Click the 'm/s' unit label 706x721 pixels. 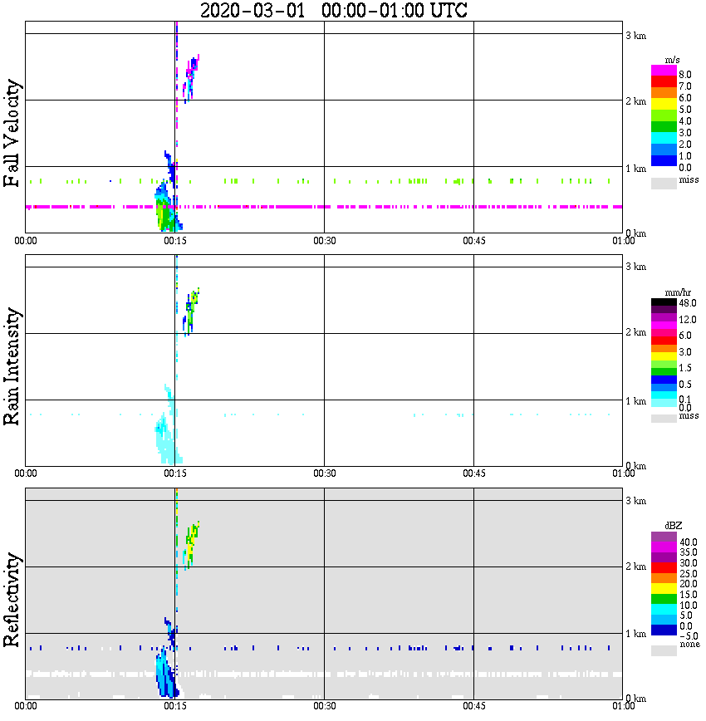(x=672, y=61)
